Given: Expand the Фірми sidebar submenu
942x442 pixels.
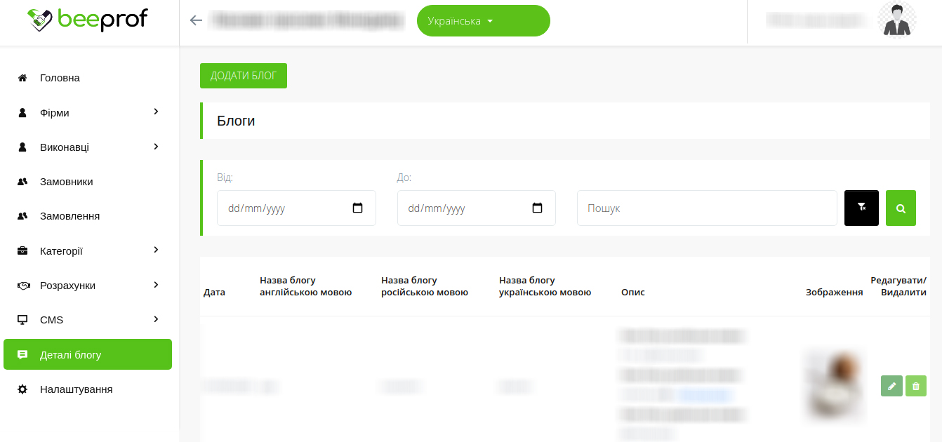Looking at the screenshot, I should click(x=155, y=112).
